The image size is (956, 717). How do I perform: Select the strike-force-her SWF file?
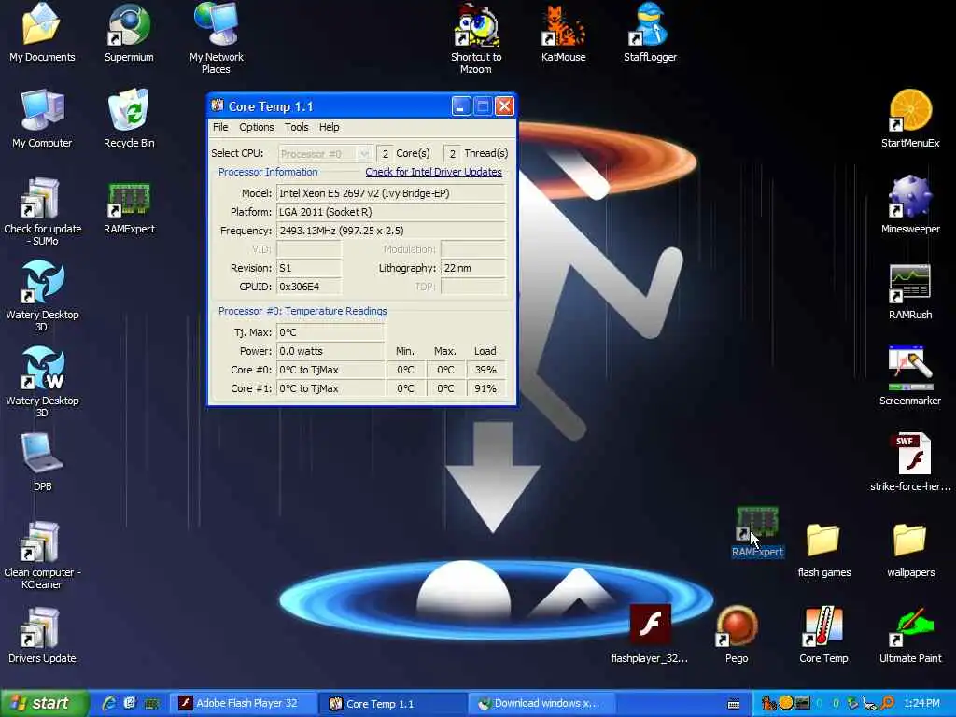[x=909, y=461]
